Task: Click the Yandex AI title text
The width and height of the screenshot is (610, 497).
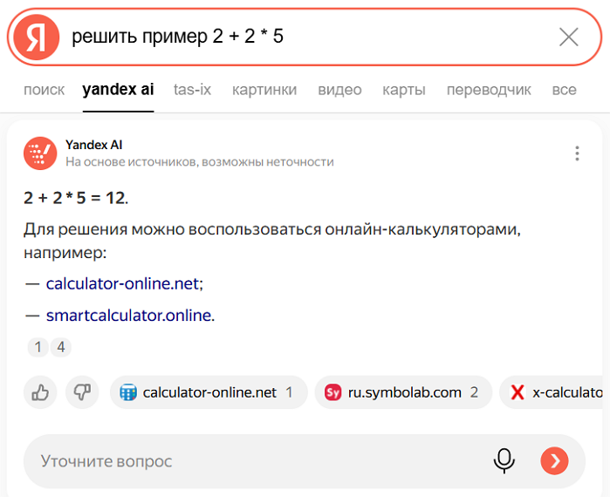Action: point(93,145)
